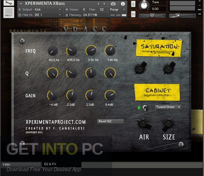Collapse instrument header triangle beside XPERIMENTA XBass

(21, 4)
